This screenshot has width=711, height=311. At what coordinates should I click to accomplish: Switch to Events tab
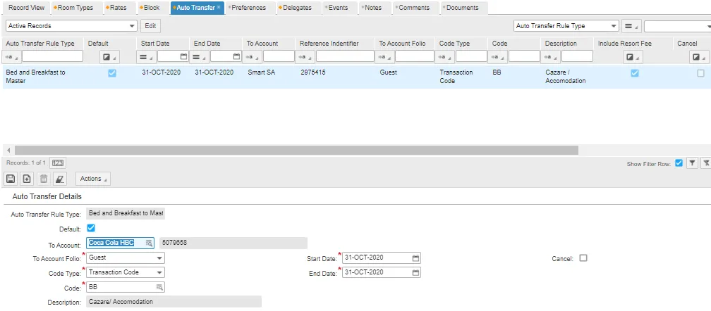(339, 8)
